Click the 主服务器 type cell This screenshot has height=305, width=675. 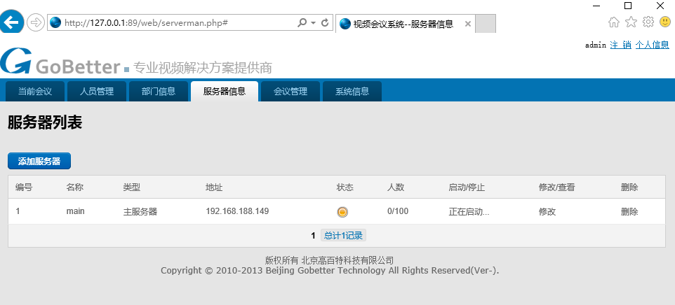point(140,211)
